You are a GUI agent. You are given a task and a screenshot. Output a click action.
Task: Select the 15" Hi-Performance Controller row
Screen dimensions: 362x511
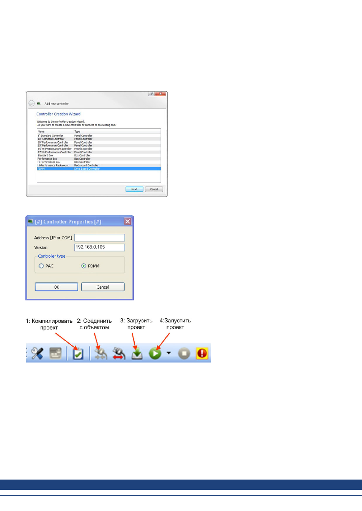(x=99, y=149)
